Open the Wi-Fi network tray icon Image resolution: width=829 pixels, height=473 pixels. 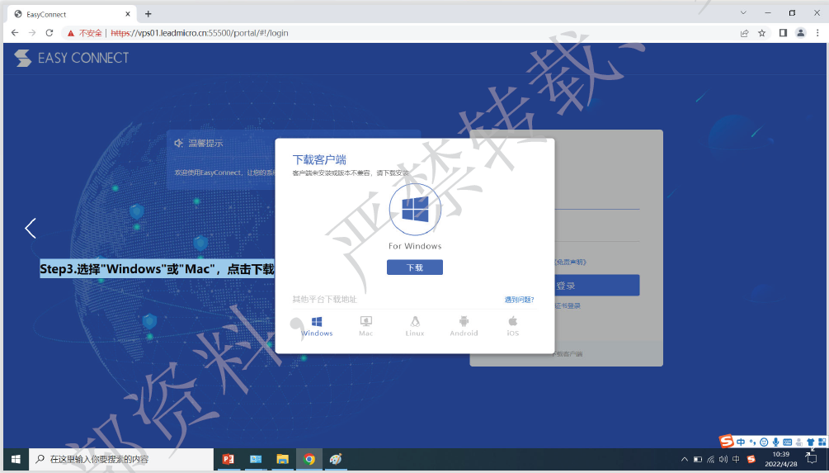click(x=710, y=459)
